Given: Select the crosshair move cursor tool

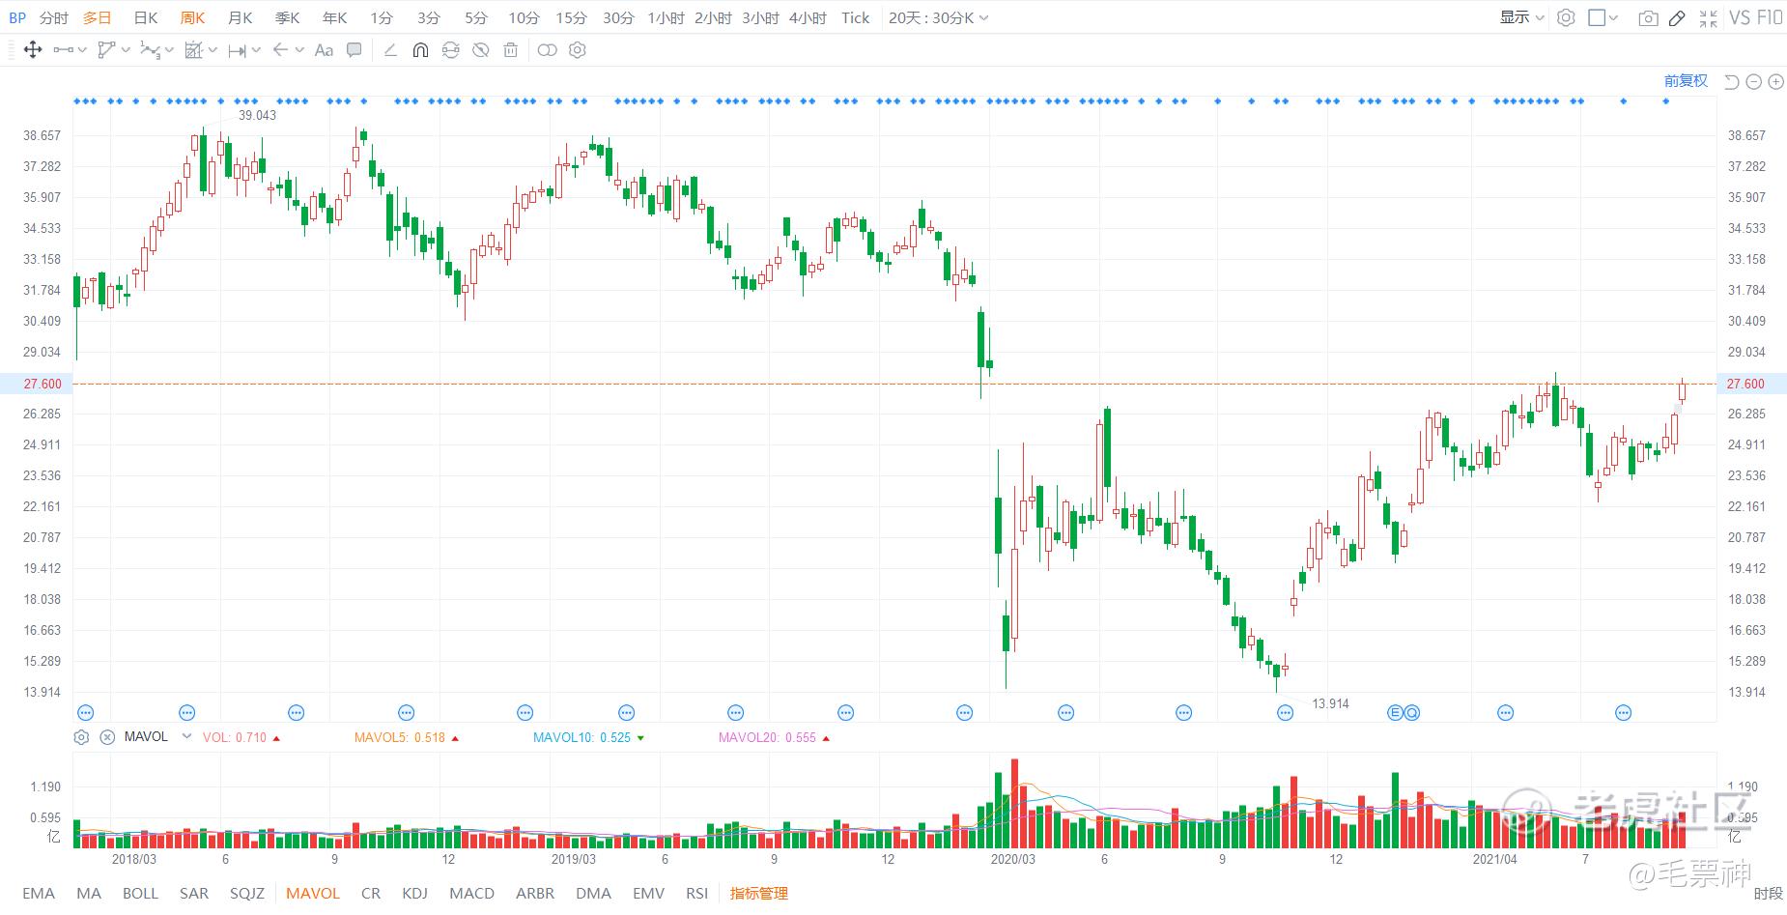Looking at the screenshot, I should click(x=32, y=50).
